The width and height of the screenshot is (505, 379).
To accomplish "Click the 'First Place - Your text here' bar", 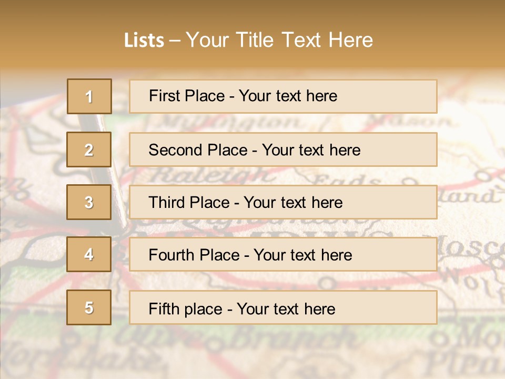I will 283,96.
